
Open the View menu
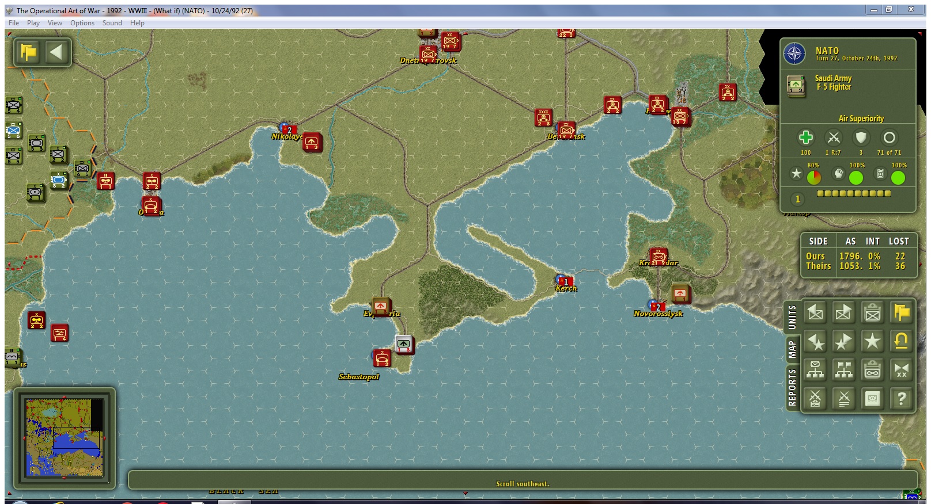point(55,23)
